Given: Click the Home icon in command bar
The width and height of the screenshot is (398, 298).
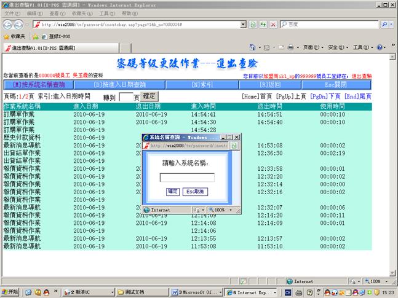Looking at the screenshot, I should [252, 47].
